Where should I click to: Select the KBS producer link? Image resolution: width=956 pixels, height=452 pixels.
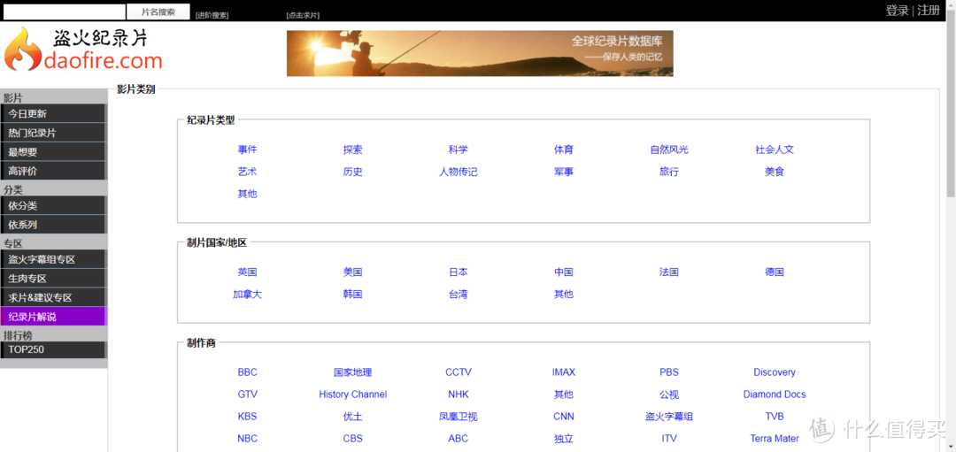pos(248,416)
